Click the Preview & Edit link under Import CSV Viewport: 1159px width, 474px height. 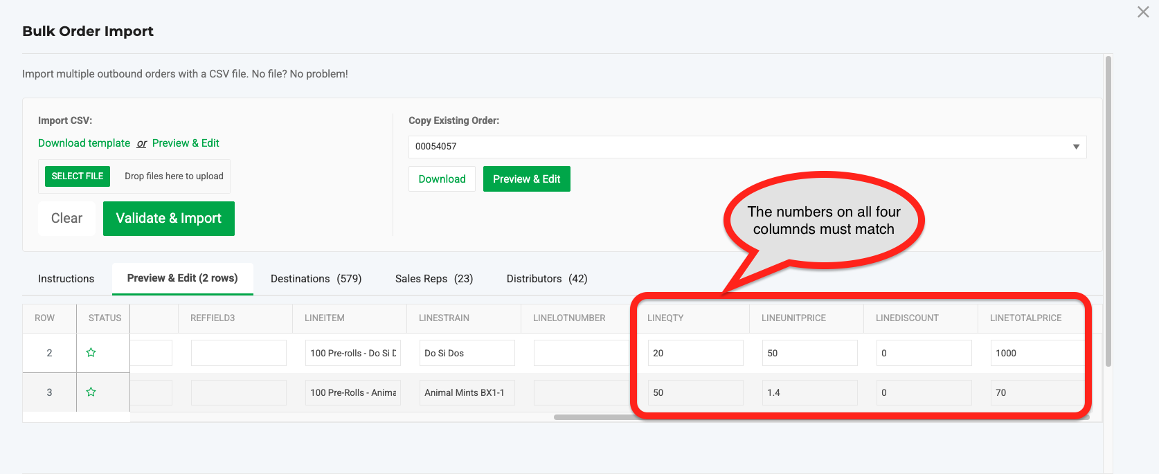pos(186,143)
